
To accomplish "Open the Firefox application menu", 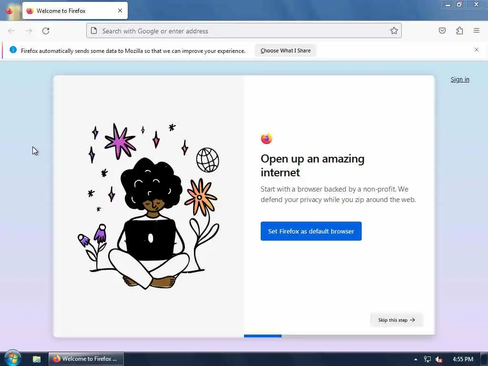I will pos(477,30).
